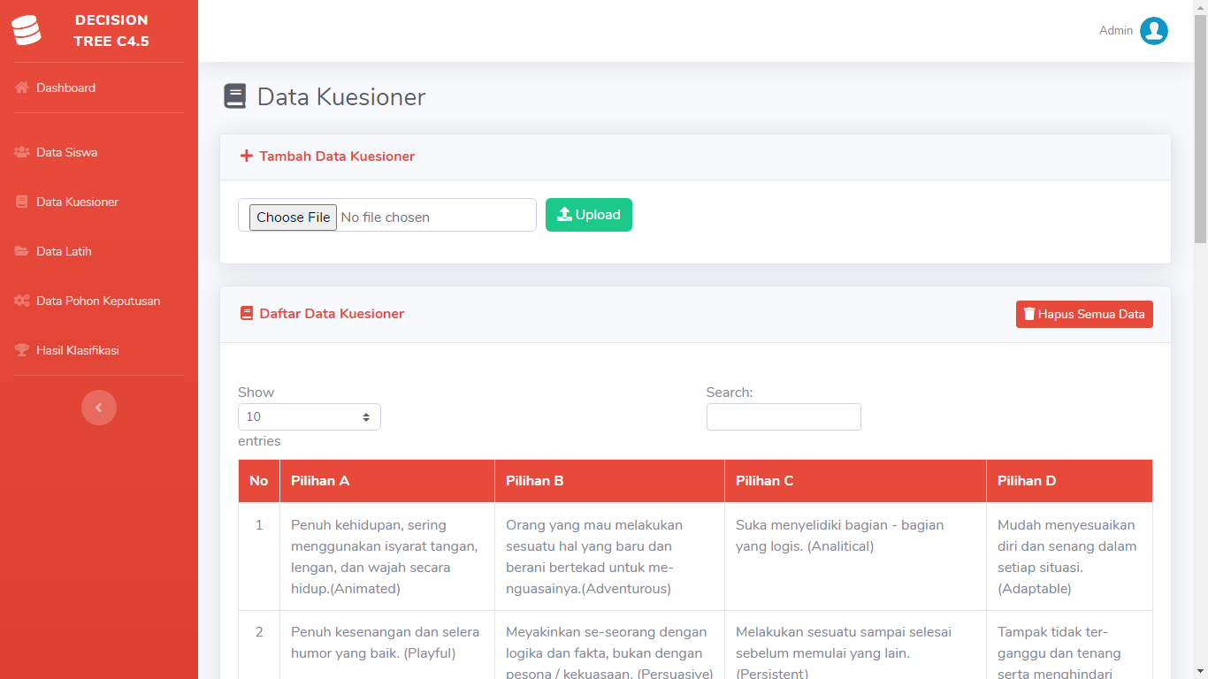Viewport: 1208px width, 679px height.
Task: Click the plus icon beside Tambah Data Kuesioner
Action: click(246, 156)
